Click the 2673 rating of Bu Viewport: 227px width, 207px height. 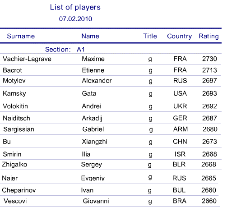click(209, 142)
